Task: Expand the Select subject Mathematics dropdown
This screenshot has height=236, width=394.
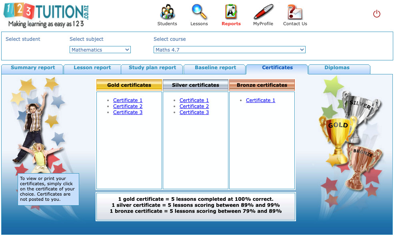Action: tap(100, 50)
